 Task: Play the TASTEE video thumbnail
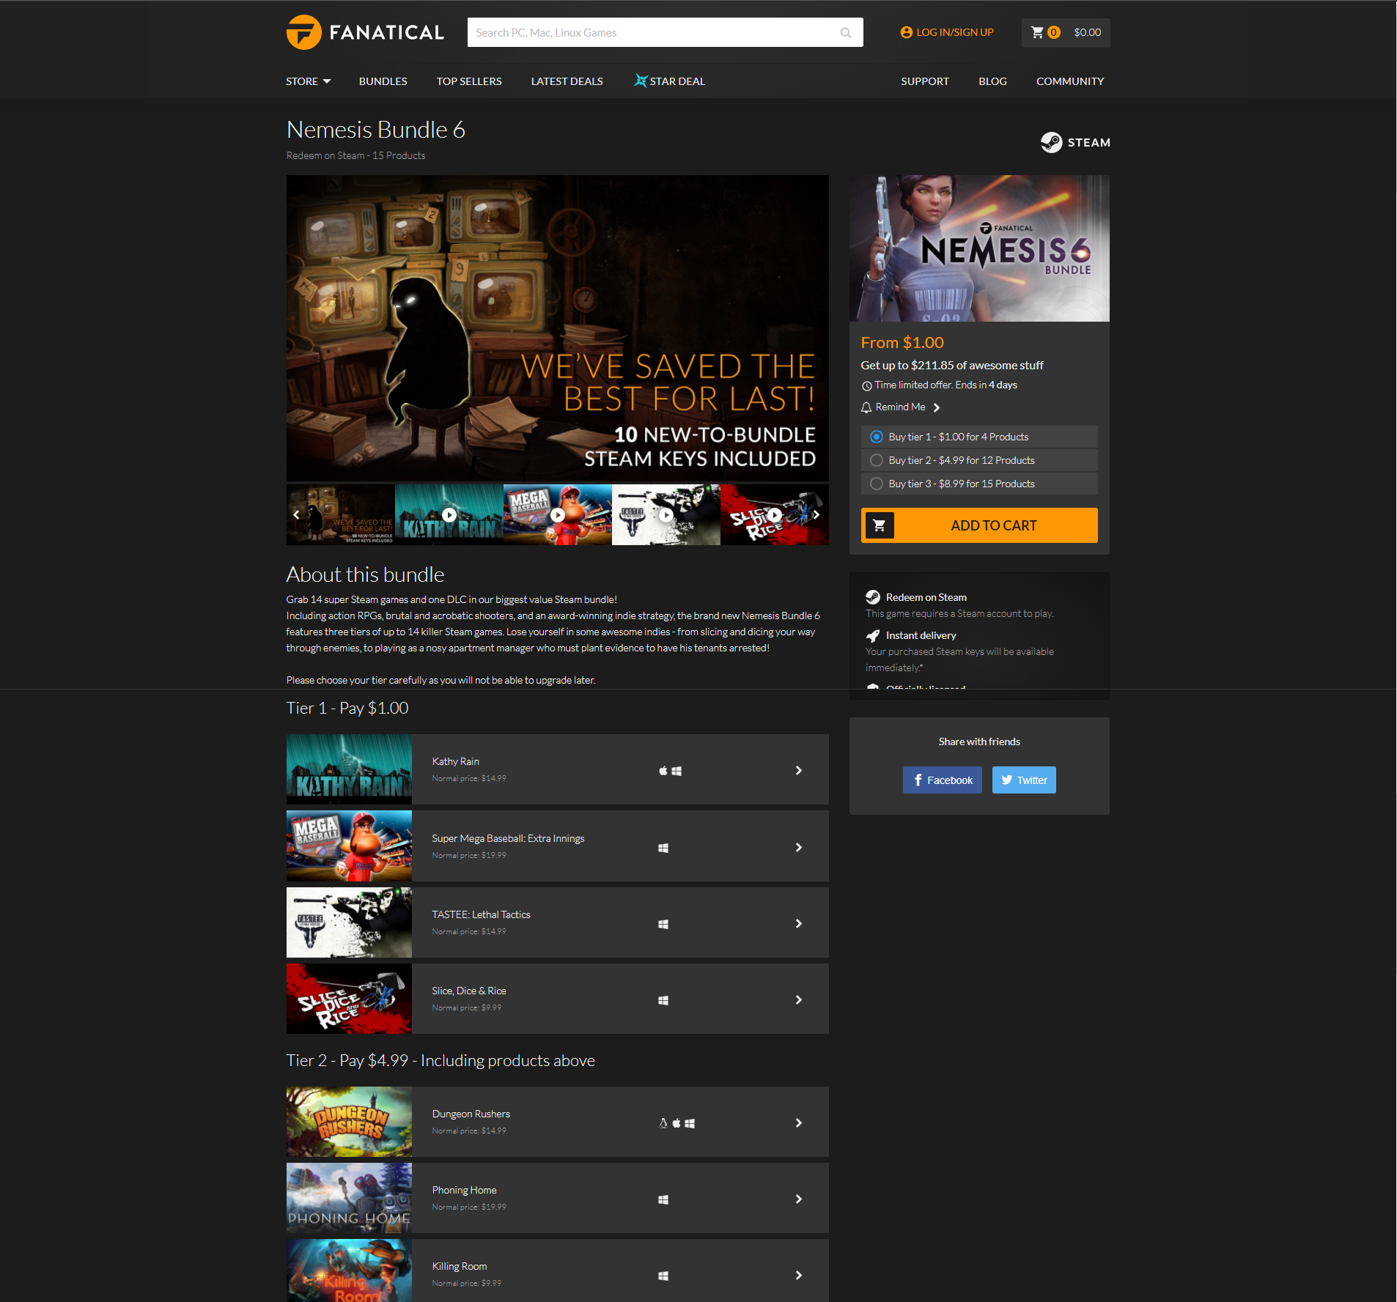[666, 514]
